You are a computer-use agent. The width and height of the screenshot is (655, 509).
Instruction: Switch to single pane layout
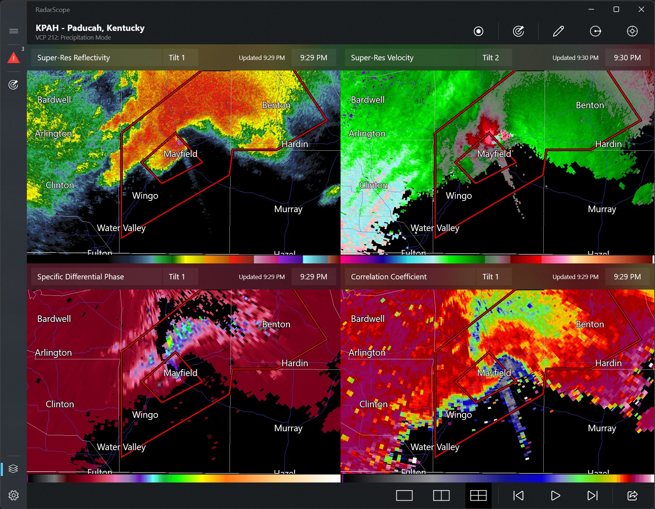coord(404,495)
